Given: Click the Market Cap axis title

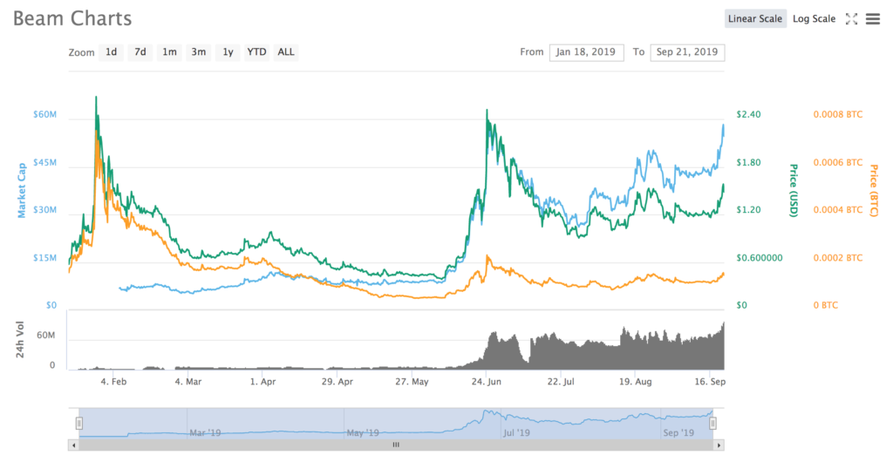Looking at the screenshot, I should [22, 190].
